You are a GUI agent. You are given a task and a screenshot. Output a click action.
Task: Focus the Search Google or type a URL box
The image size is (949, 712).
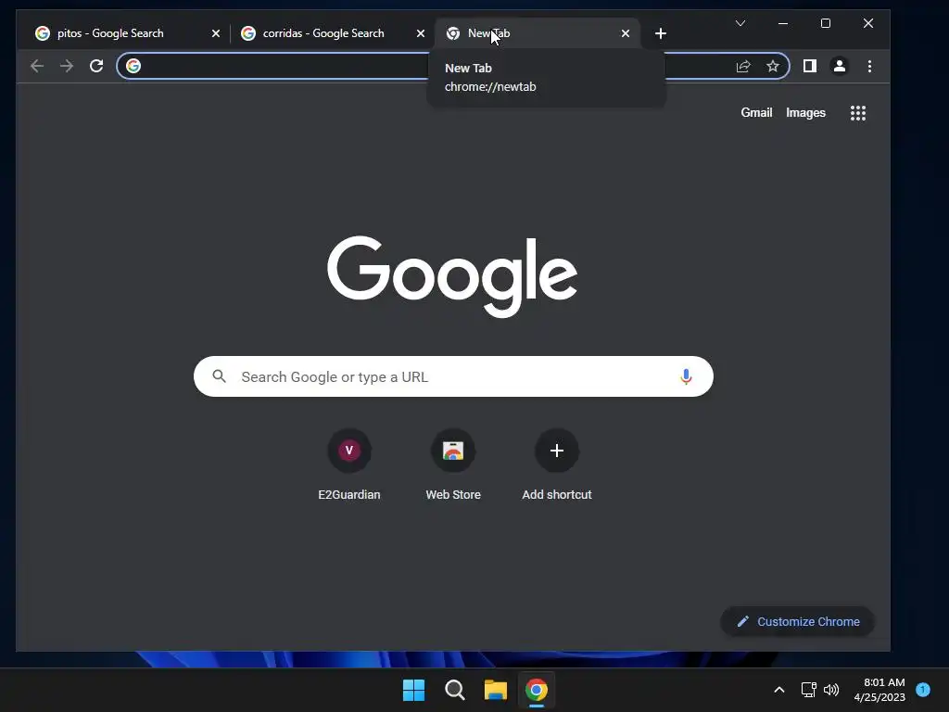coord(453,376)
